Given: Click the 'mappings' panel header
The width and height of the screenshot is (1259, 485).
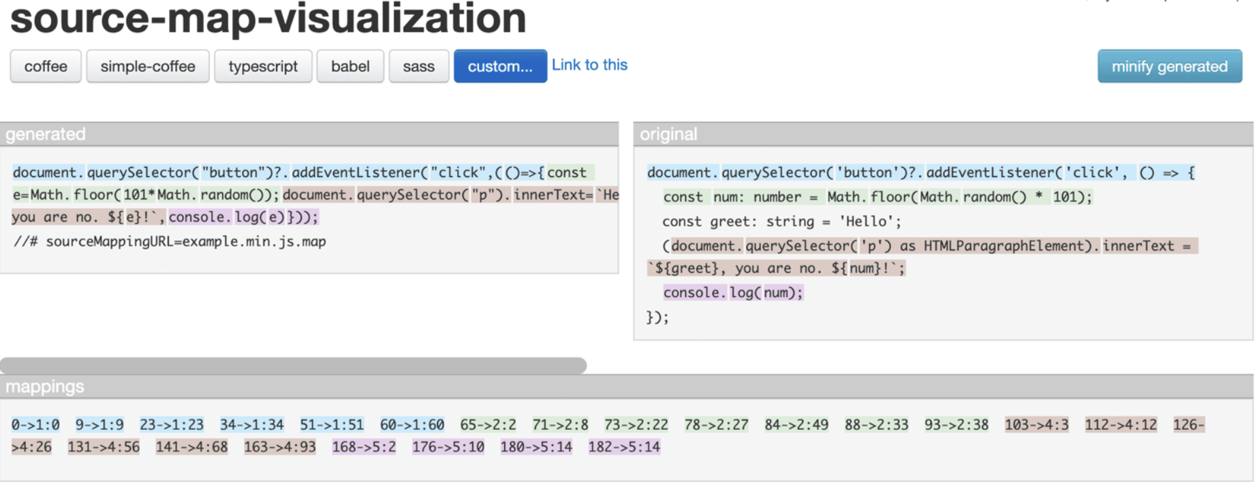Looking at the screenshot, I should coord(627,386).
